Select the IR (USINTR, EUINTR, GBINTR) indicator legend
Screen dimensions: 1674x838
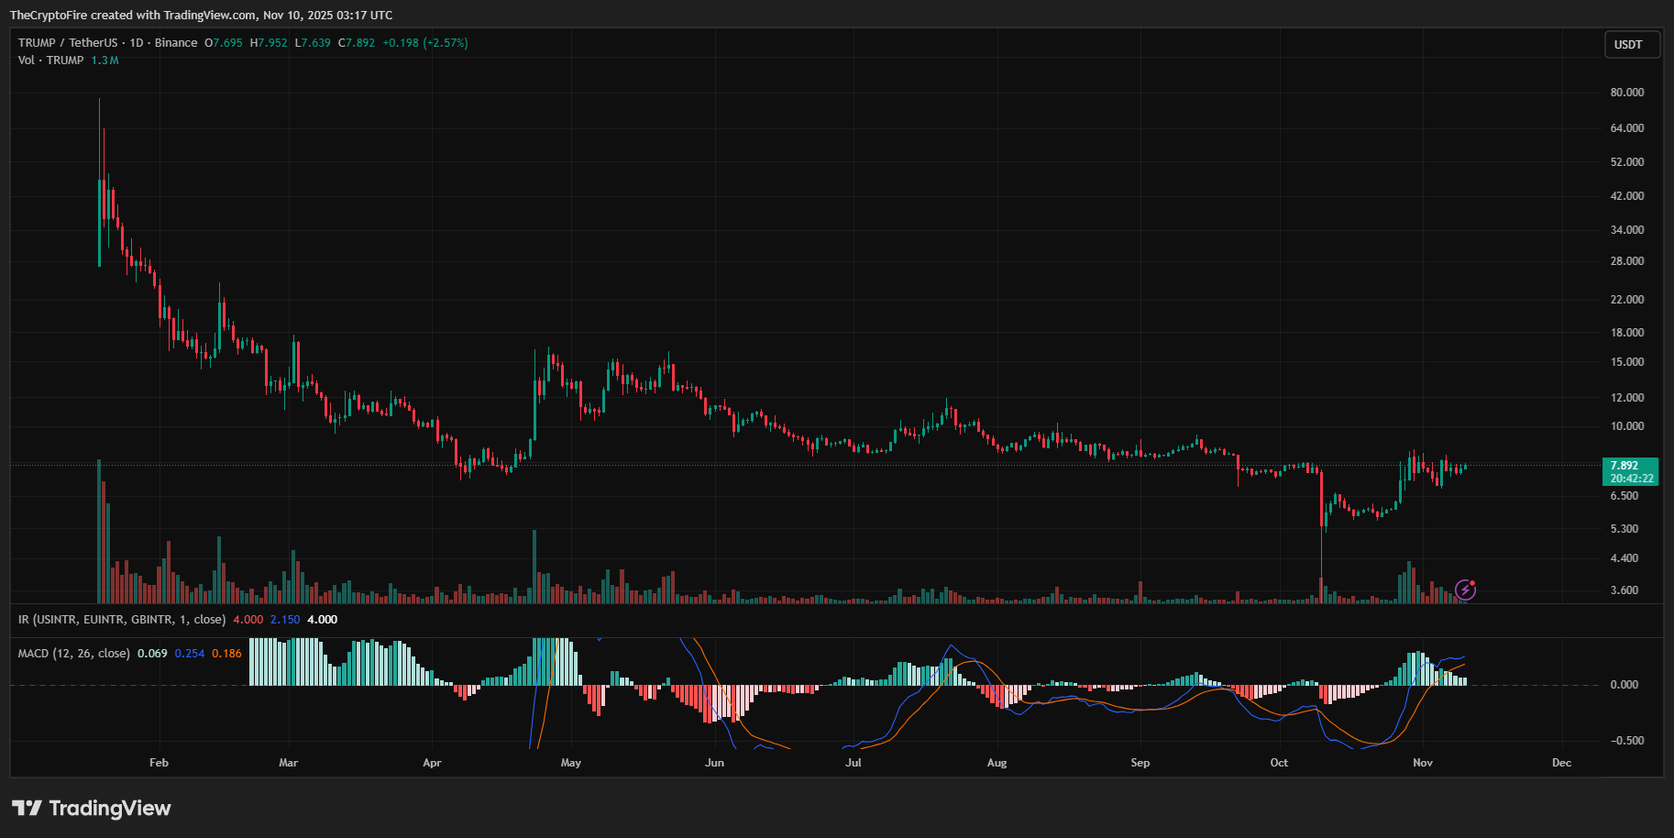pos(121,620)
